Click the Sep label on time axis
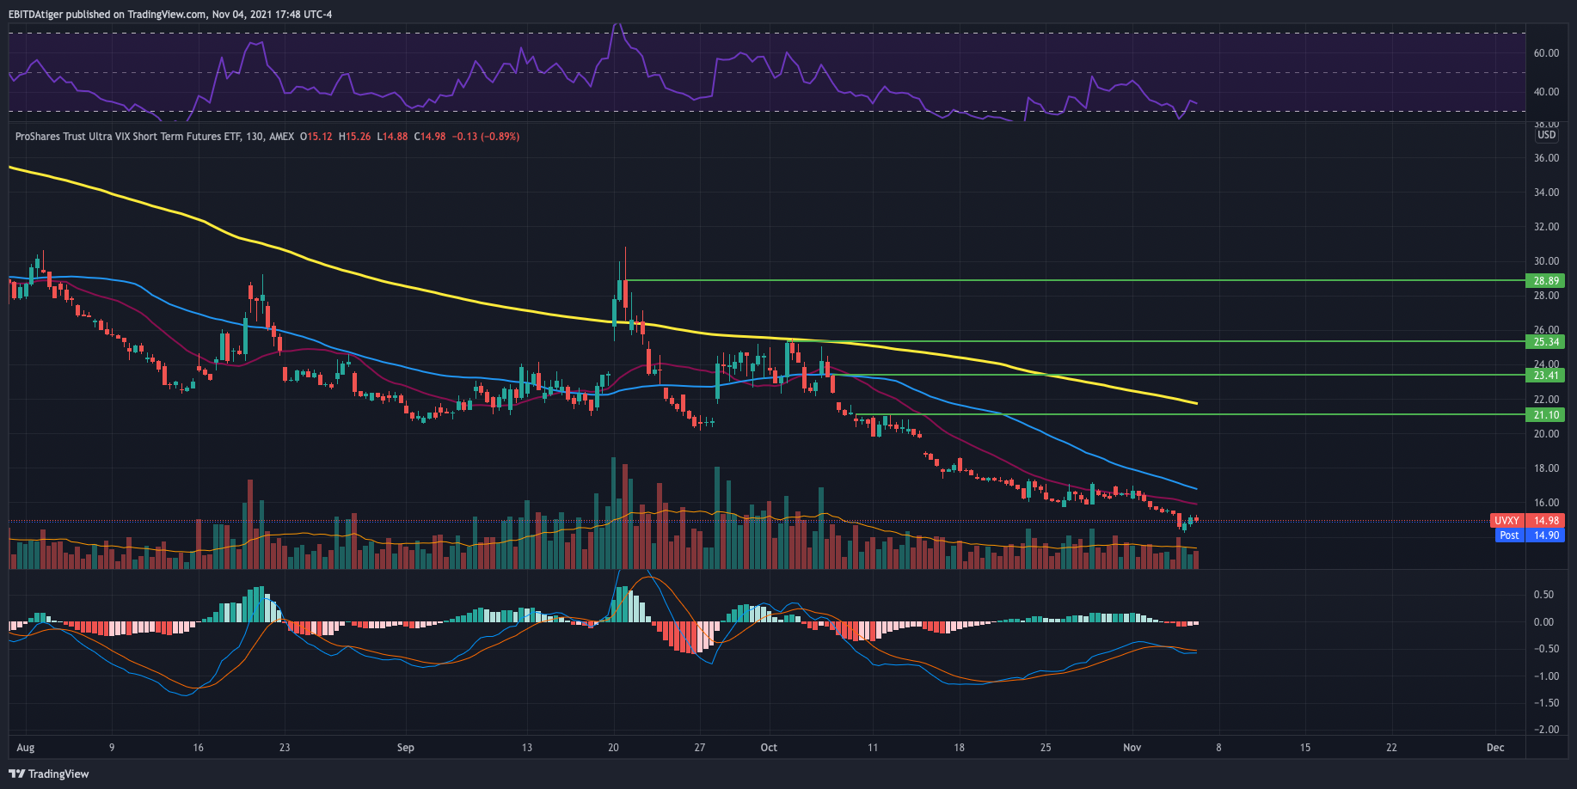The width and height of the screenshot is (1577, 789). tap(406, 748)
